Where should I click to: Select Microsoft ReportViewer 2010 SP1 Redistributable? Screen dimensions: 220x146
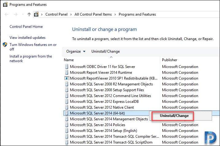tap(114, 78)
